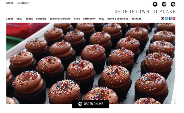Viewport: 184px width, 113px height.
Task: Click the Sign In link
Action: coord(9,3)
